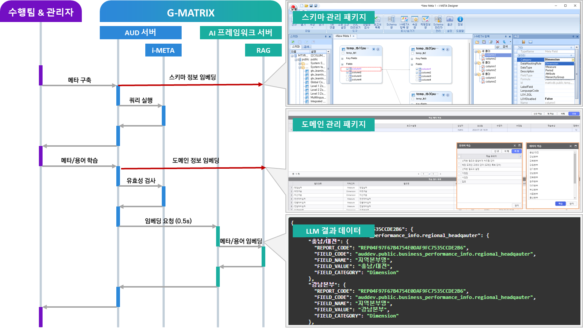
Task: Click the 정보 help icon
Action: [x=460, y=21]
